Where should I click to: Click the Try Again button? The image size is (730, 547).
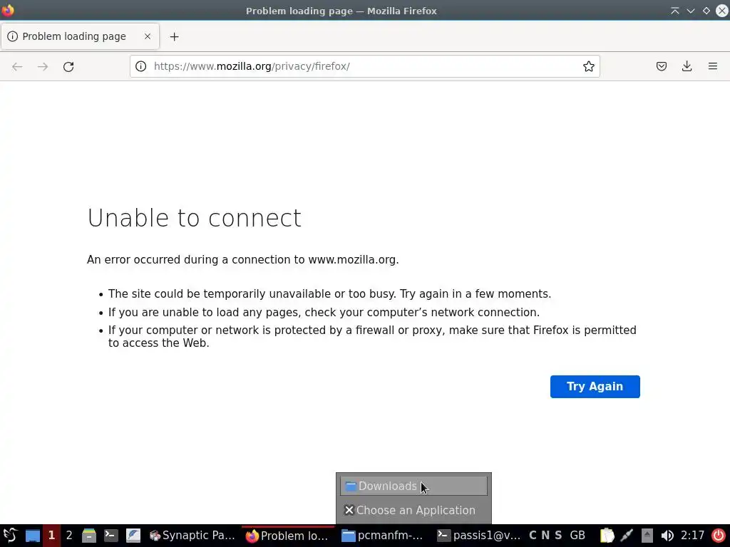pyautogui.click(x=595, y=387)
